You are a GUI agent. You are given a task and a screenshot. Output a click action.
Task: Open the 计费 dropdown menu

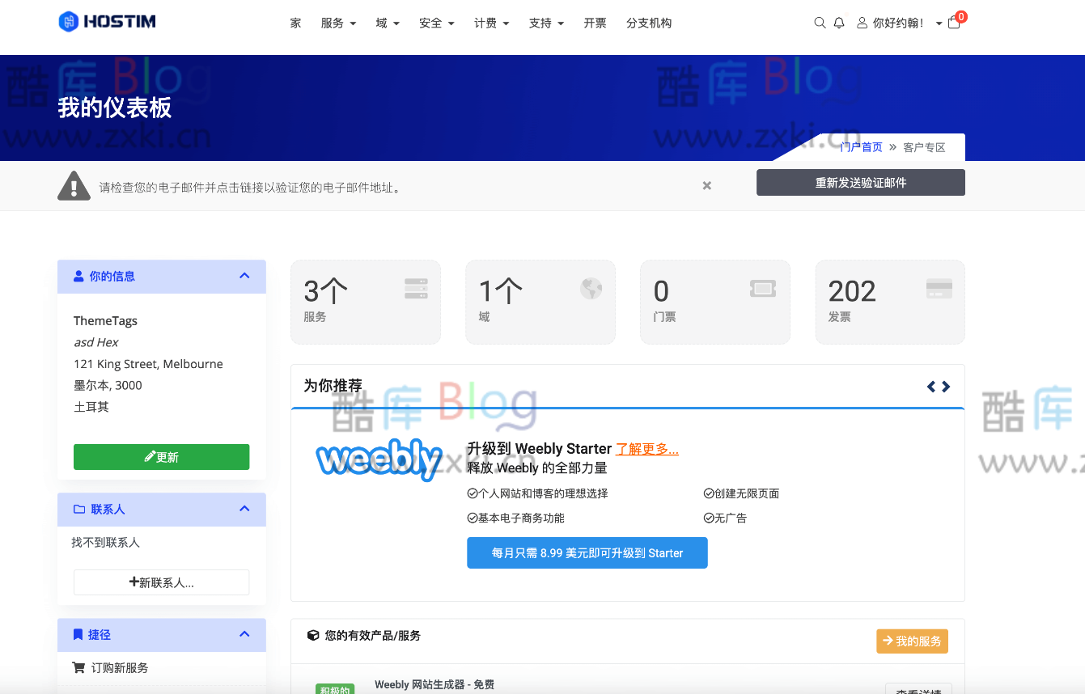click(x=492, y=23)
